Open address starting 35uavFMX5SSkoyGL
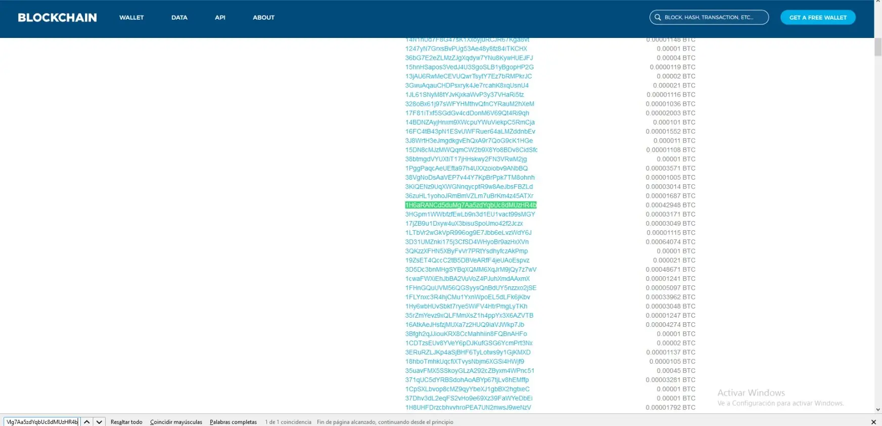The height and width of the screenshot is (426, 882). coord(470,370)
